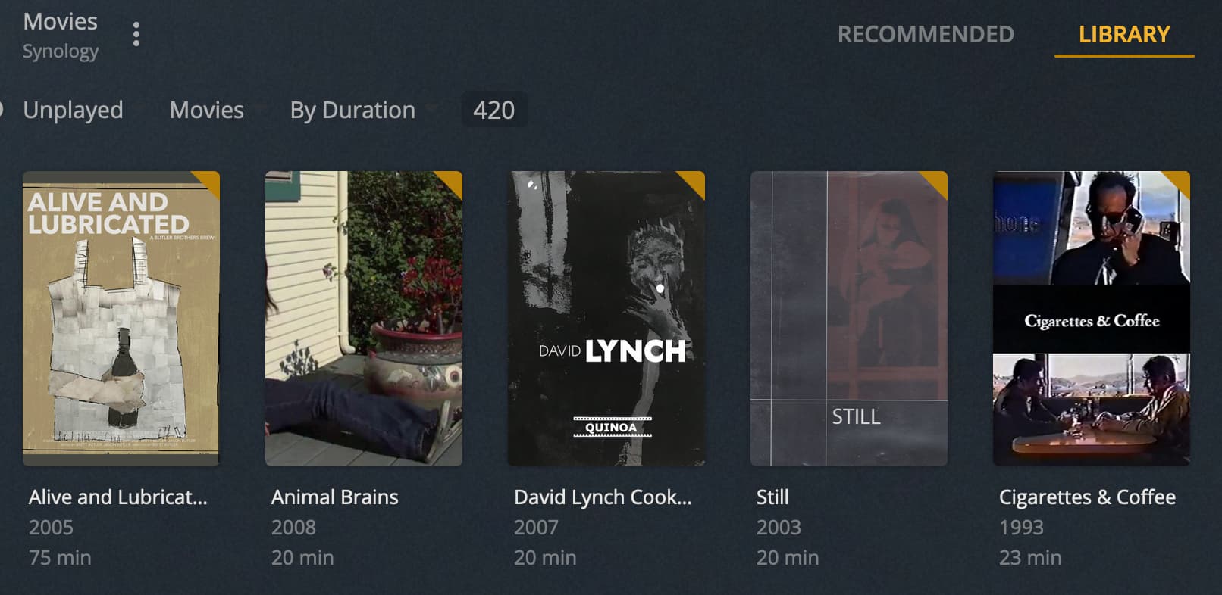Expand the By Duration sort dropdown
Screen dimensions: 1222x595
coord(352,111)
